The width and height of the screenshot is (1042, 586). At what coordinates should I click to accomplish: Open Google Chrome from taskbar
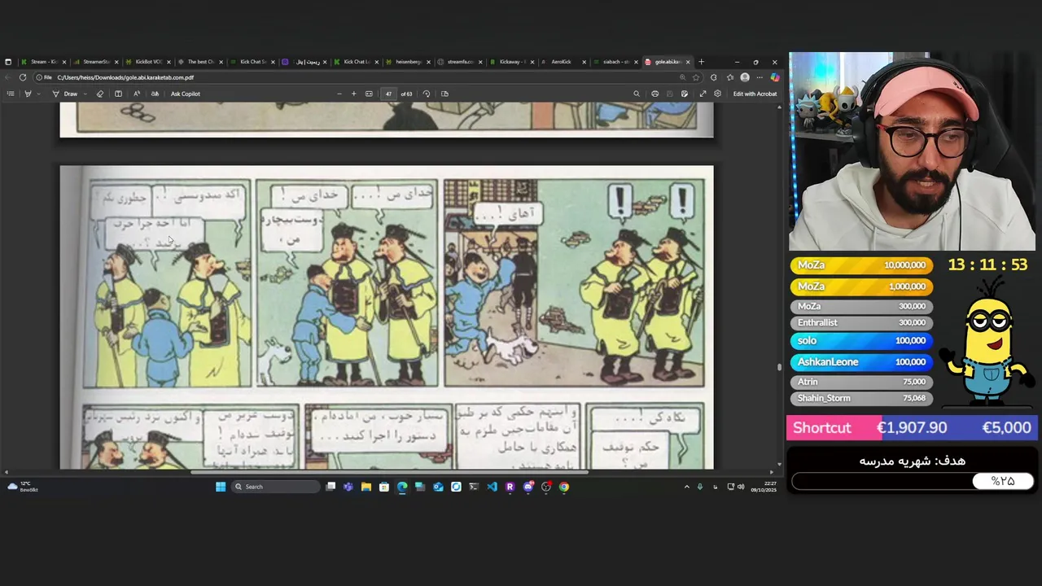point(564,487)
